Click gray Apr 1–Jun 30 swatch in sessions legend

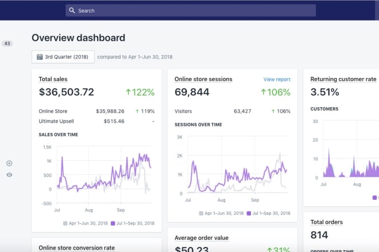tap(201, 213)
